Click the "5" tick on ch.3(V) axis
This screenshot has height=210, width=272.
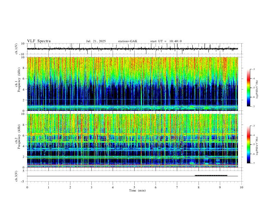[x=24, y=171]
